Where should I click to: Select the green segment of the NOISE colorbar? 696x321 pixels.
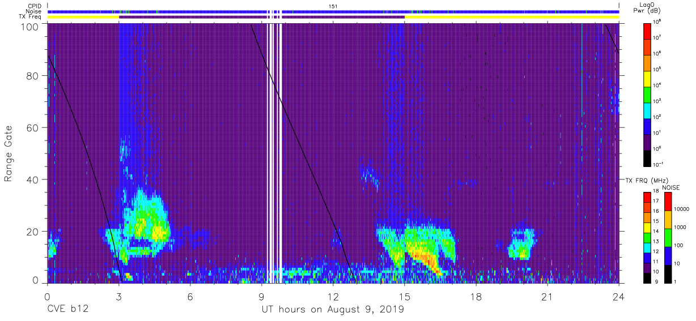668,238
